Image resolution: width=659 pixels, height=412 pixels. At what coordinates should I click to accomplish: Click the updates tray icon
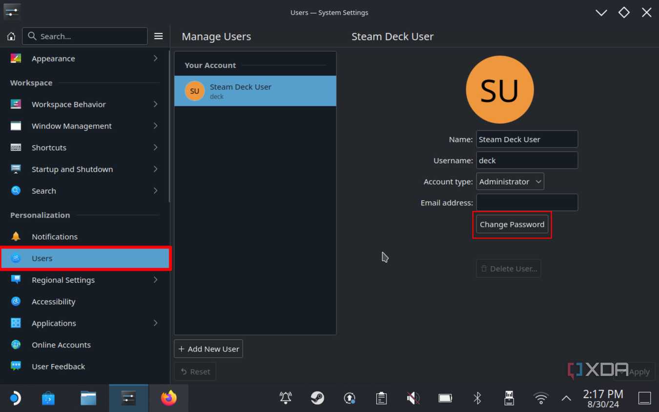pos(350,398)
